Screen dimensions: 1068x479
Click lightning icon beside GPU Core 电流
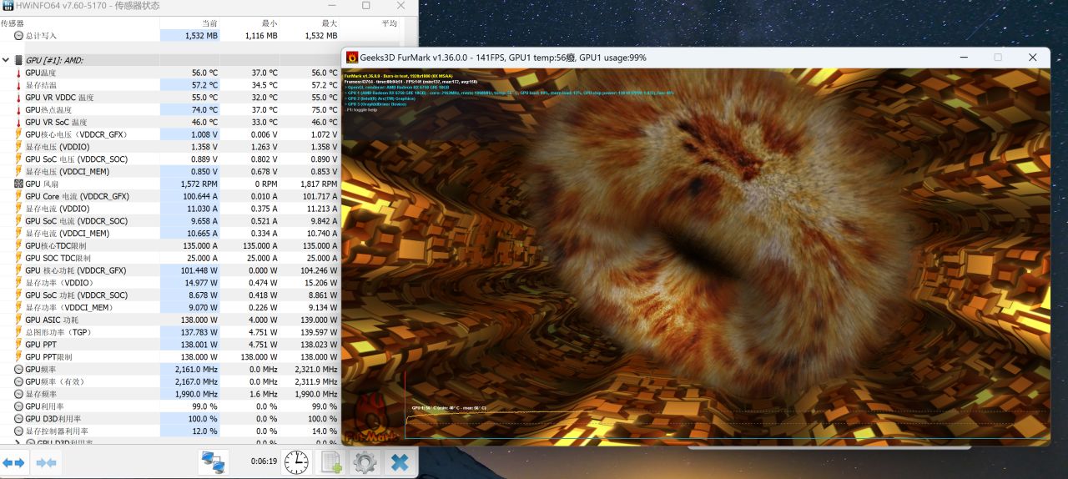(x=18, y=196)
